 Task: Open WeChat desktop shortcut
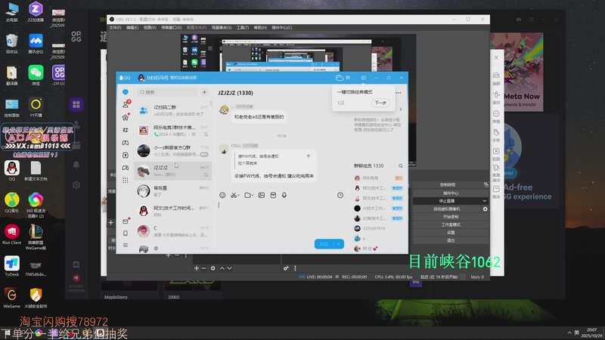(36, 75)
